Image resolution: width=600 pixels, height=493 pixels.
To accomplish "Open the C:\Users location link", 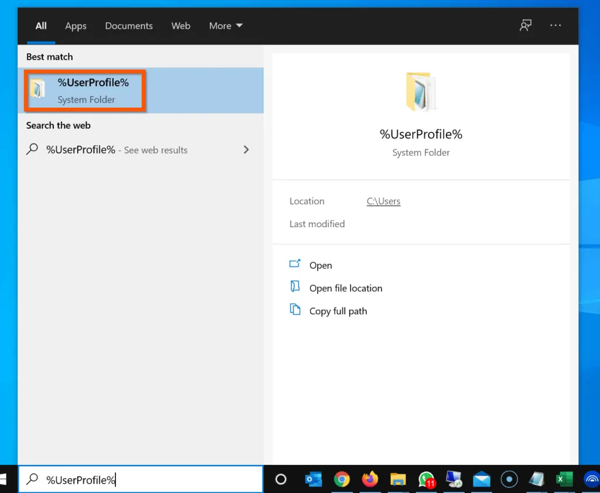I will click(x=383, y=201).
